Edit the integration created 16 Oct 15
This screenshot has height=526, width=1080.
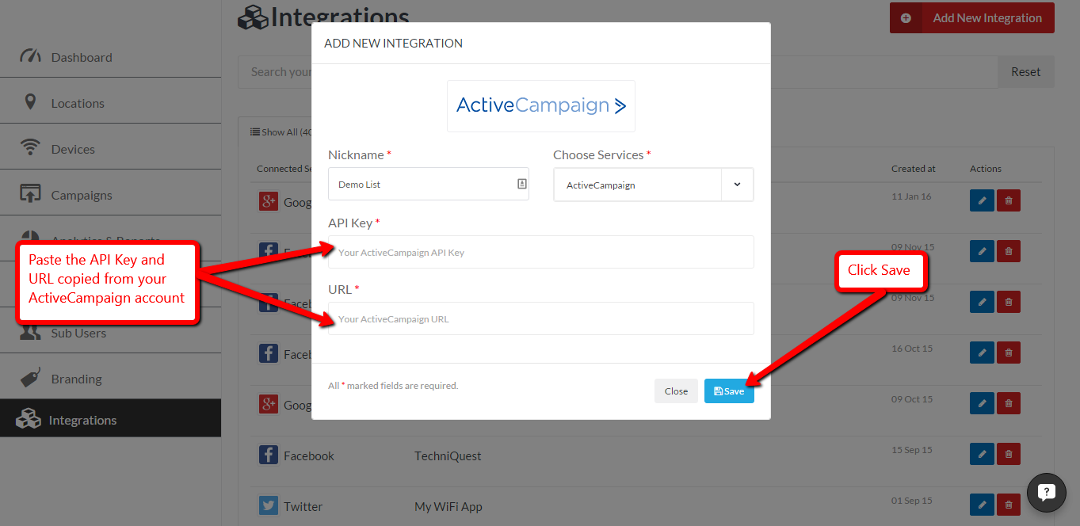pos(982,353)
